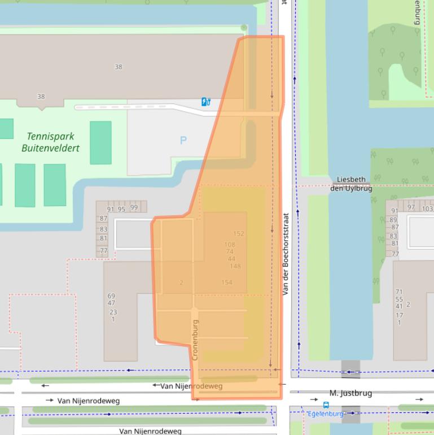Click the charging station icon

pyautogui.click(x=206, y=102)
